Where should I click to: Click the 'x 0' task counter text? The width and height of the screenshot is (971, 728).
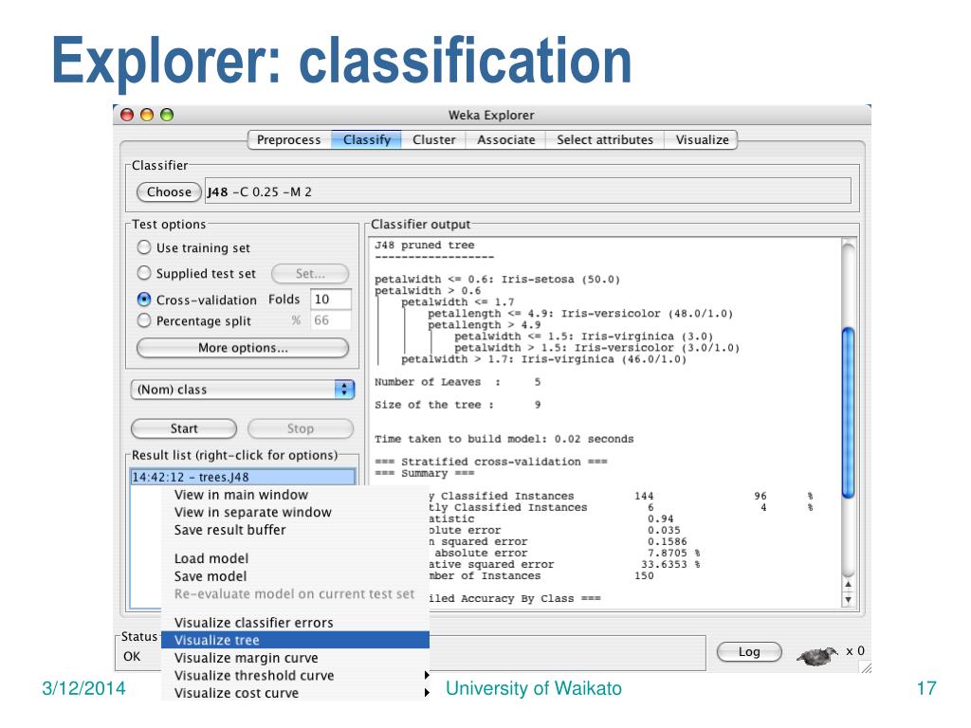(854, 651)
